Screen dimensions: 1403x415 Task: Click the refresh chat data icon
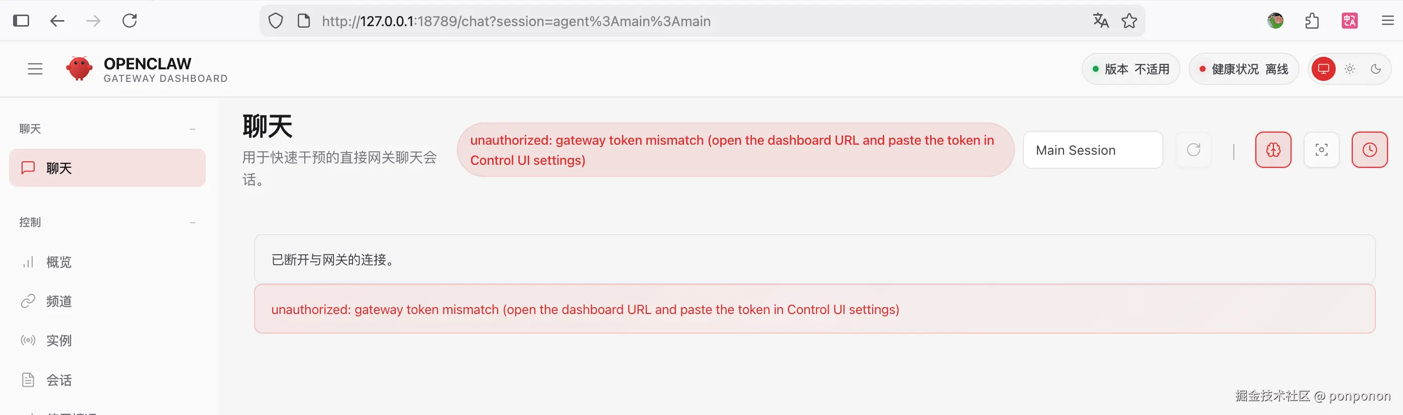point(1193,150)
